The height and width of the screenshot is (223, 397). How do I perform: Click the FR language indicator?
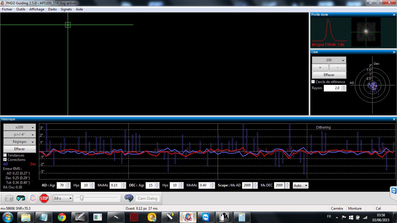coord(329,217)
